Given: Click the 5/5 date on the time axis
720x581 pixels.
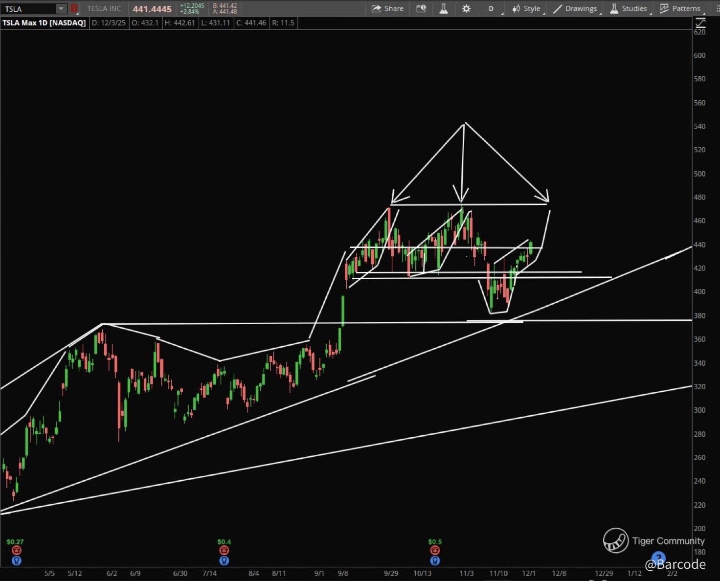Looking at the screenshot, I should pos(49,573).
